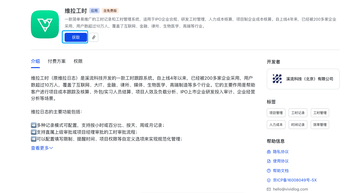Select the first-row 工时记录 tag

coord(298,113)
